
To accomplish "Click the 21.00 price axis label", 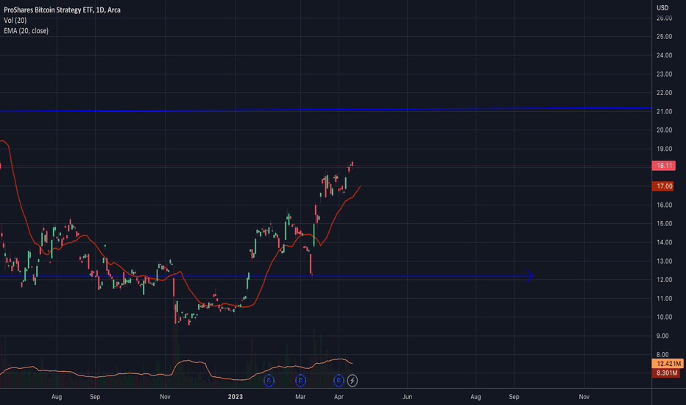I will (664, 112).
